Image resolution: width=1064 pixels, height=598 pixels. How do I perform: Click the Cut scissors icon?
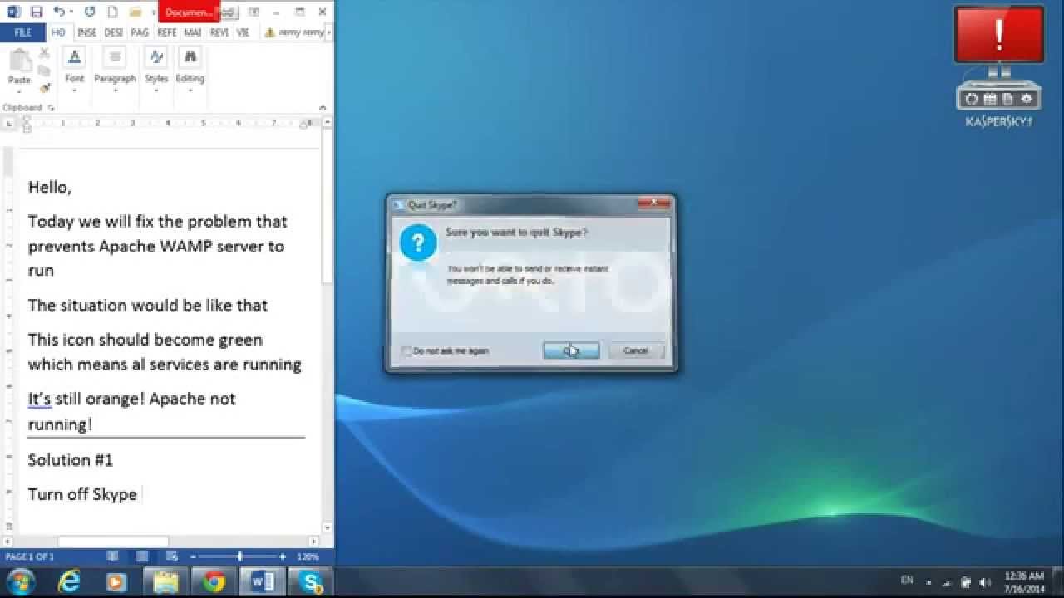pos(44,54)
